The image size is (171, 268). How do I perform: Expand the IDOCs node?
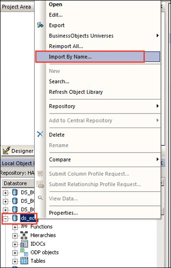click(15, 244)
